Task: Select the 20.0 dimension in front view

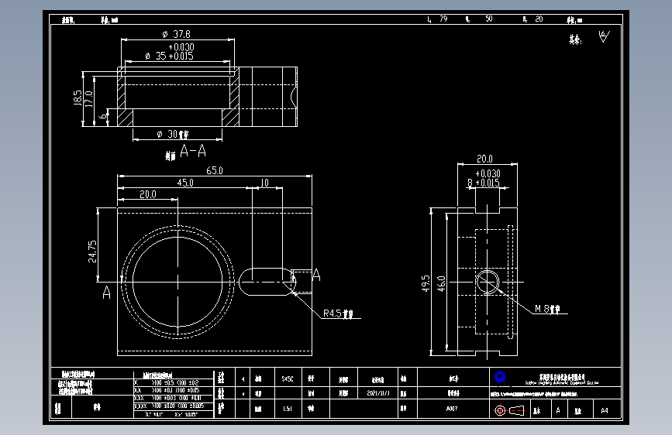Action: 148,194
